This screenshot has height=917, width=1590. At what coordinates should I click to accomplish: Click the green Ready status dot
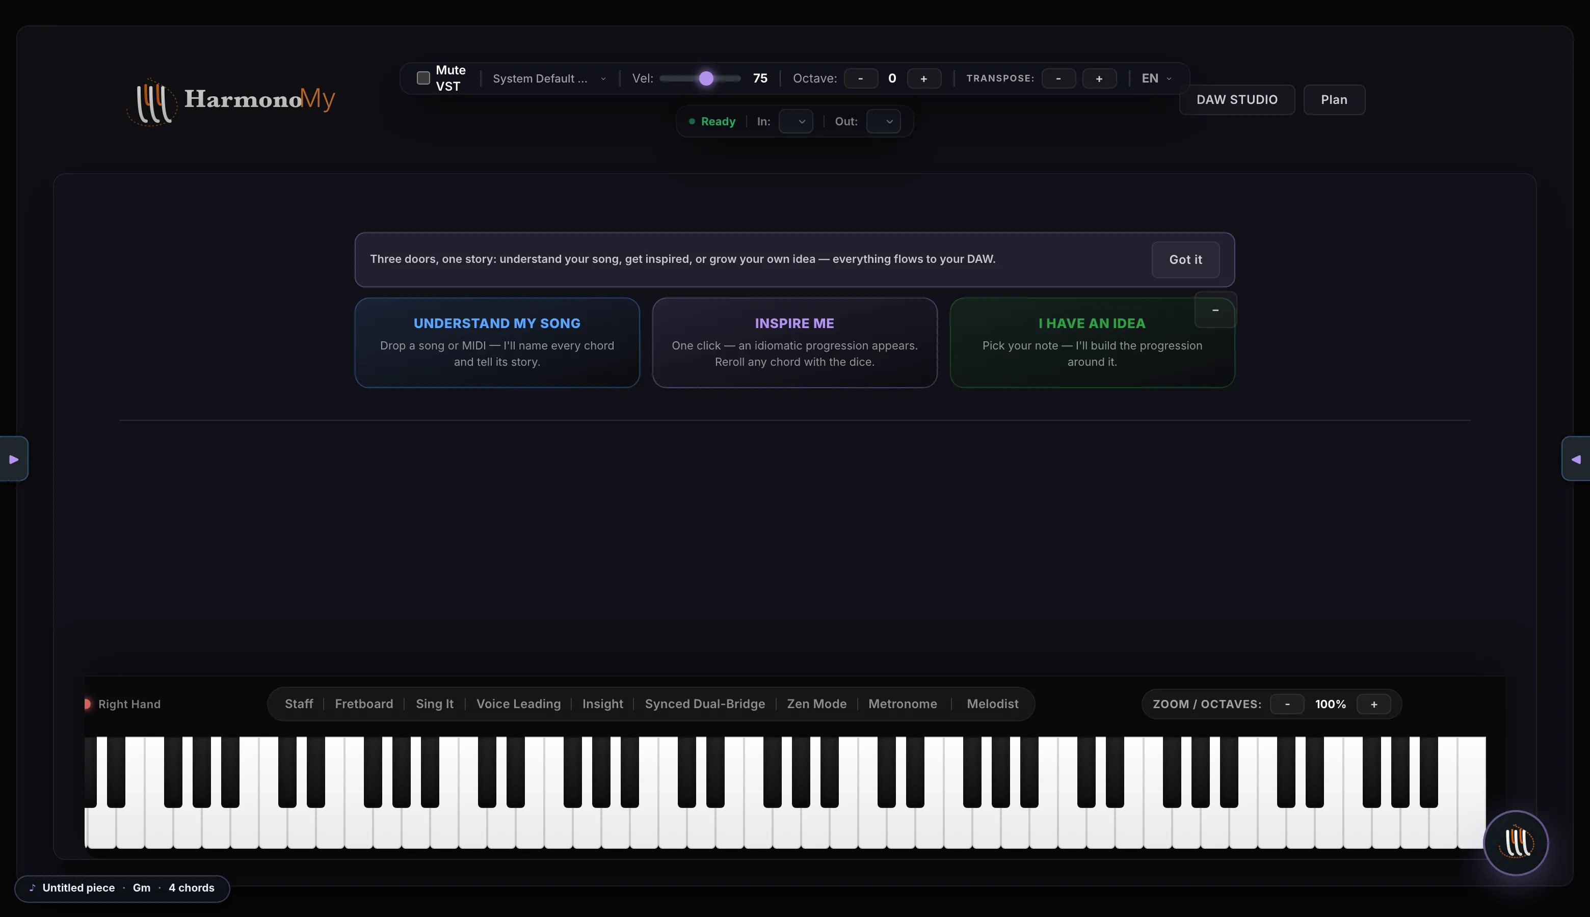click(692, 122)
